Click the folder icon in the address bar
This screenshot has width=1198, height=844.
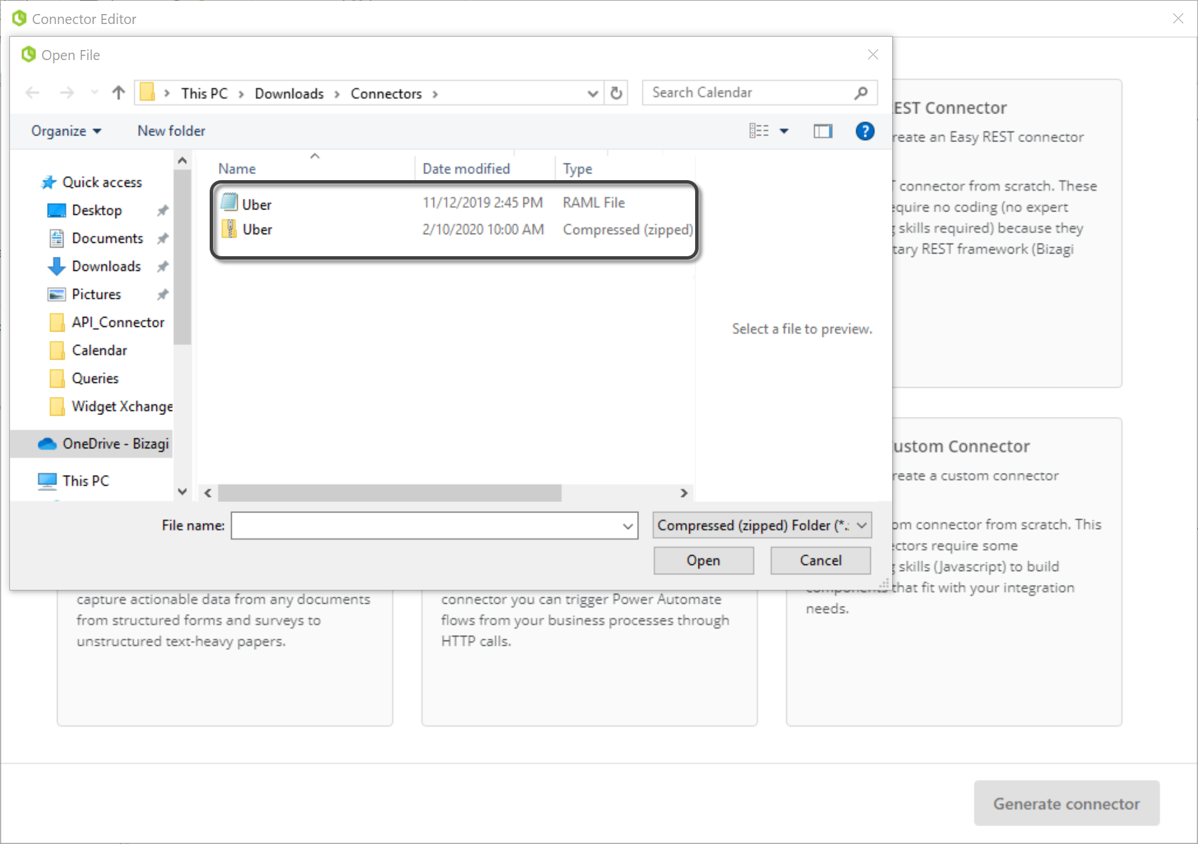coord(148,92)
